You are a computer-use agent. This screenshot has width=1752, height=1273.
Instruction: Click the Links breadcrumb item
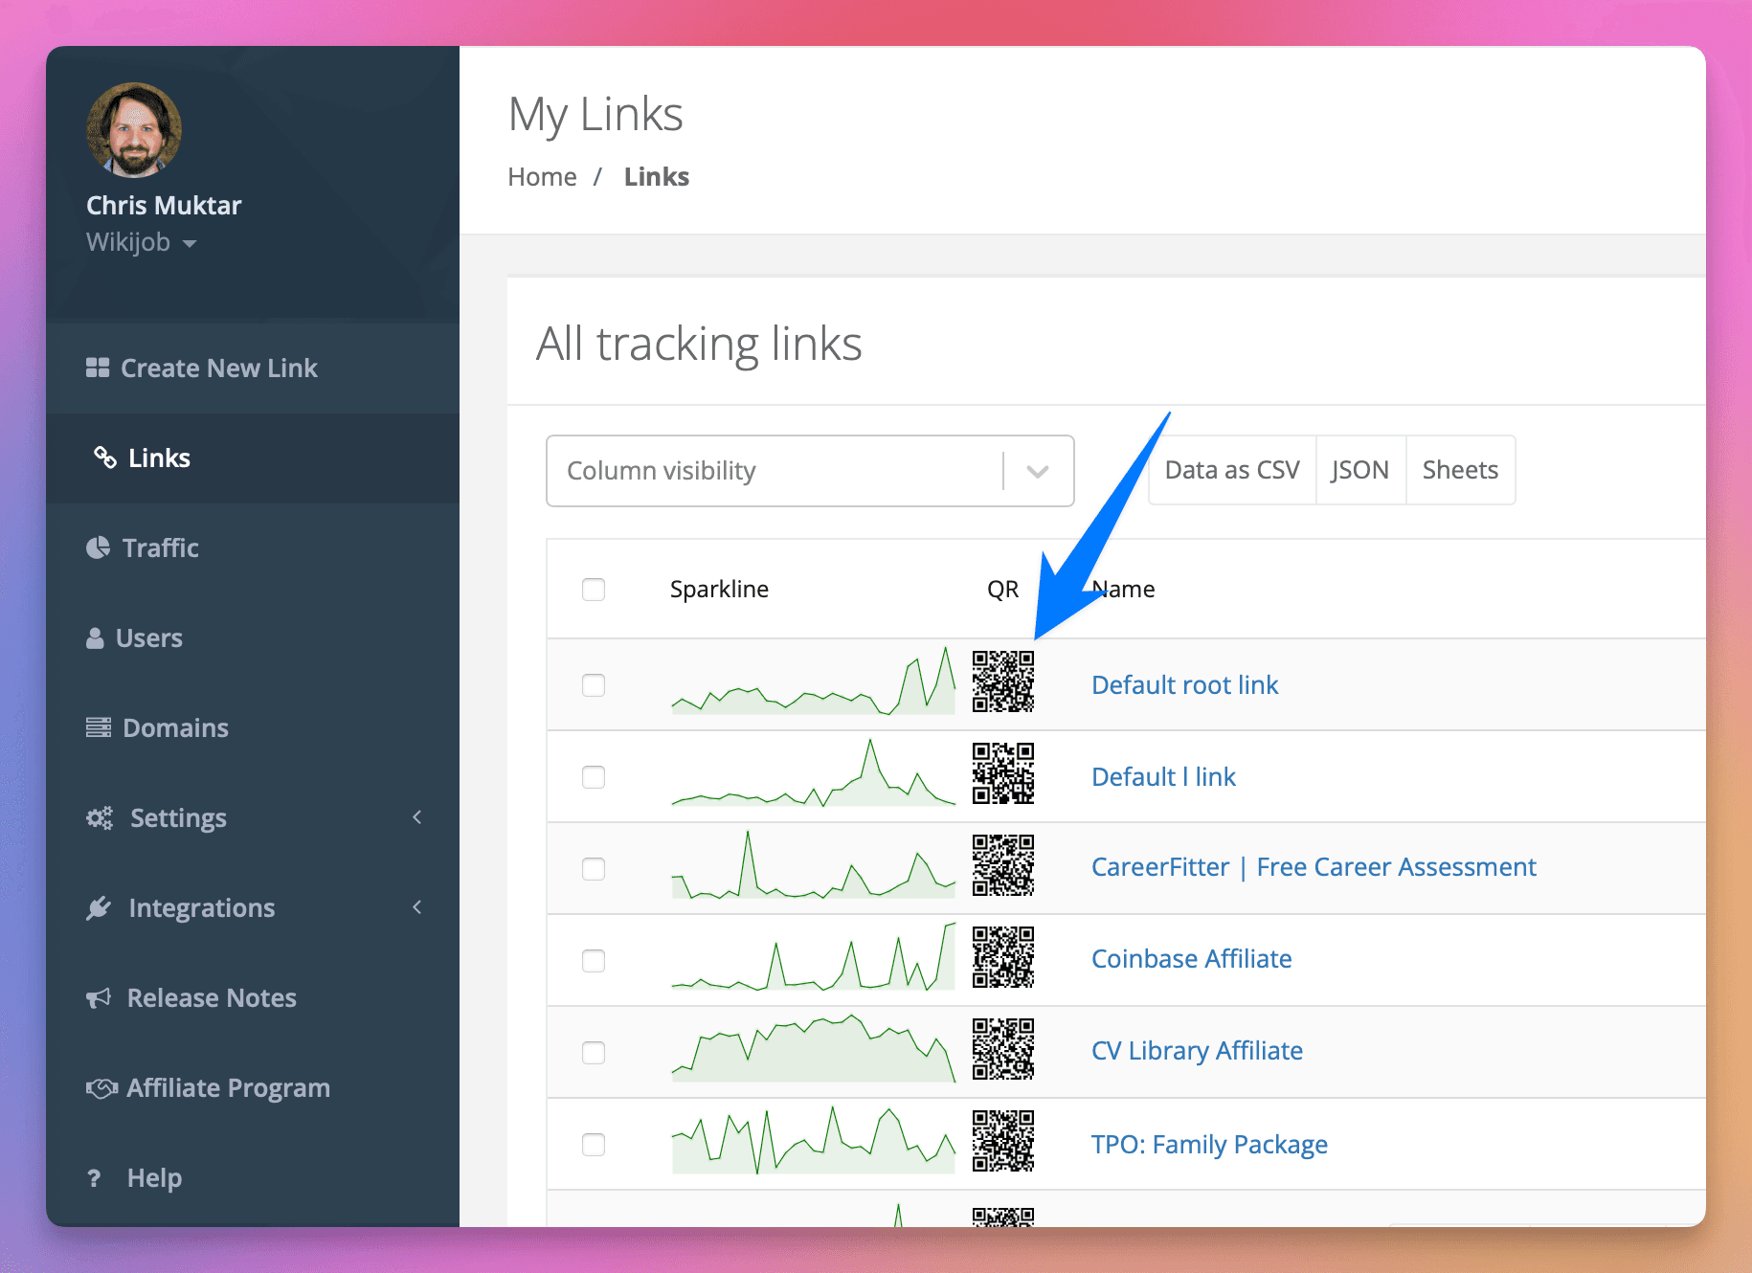coord(656,176)
